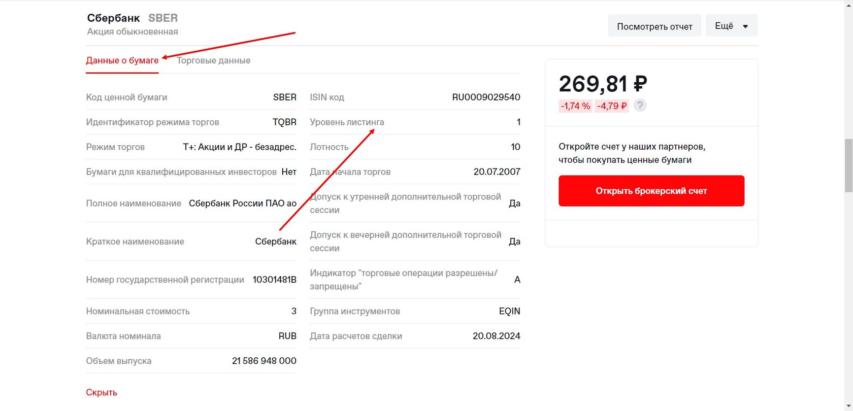Click the Посмотреть отчет button

[x=654, y=26]
